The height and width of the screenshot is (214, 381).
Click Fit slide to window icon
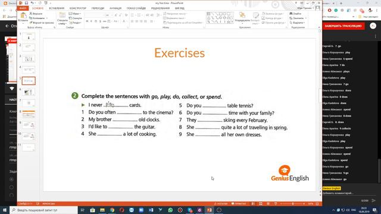click(317, 204)
